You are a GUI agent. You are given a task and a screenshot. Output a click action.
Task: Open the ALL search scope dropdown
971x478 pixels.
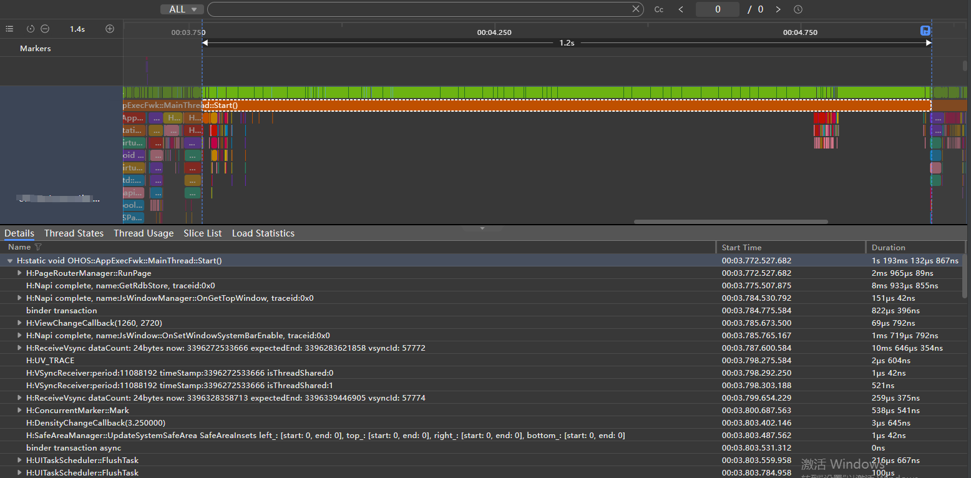coord(182,9)
